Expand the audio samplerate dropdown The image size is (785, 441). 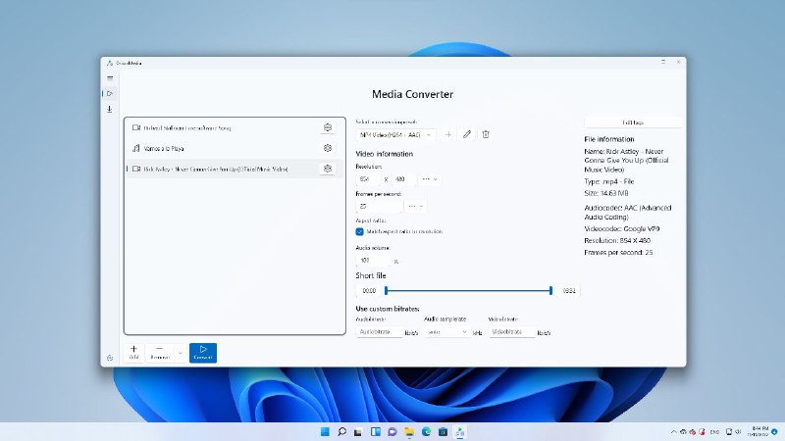447,332
